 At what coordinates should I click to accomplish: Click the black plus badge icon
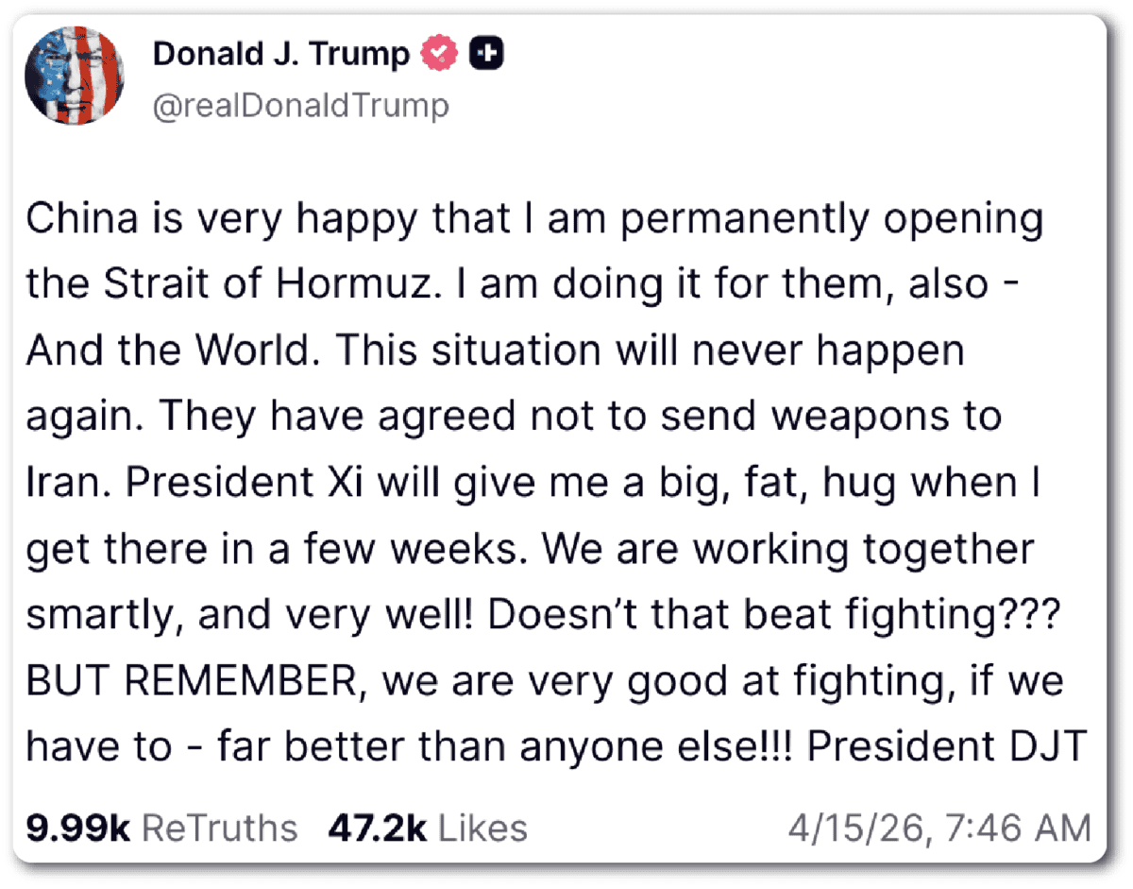click(485, 55)
